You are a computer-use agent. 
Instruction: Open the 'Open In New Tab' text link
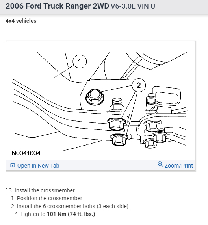pyautogui.click(x=38, y=166)
